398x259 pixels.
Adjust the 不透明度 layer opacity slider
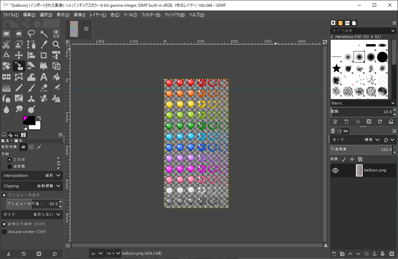361,149
